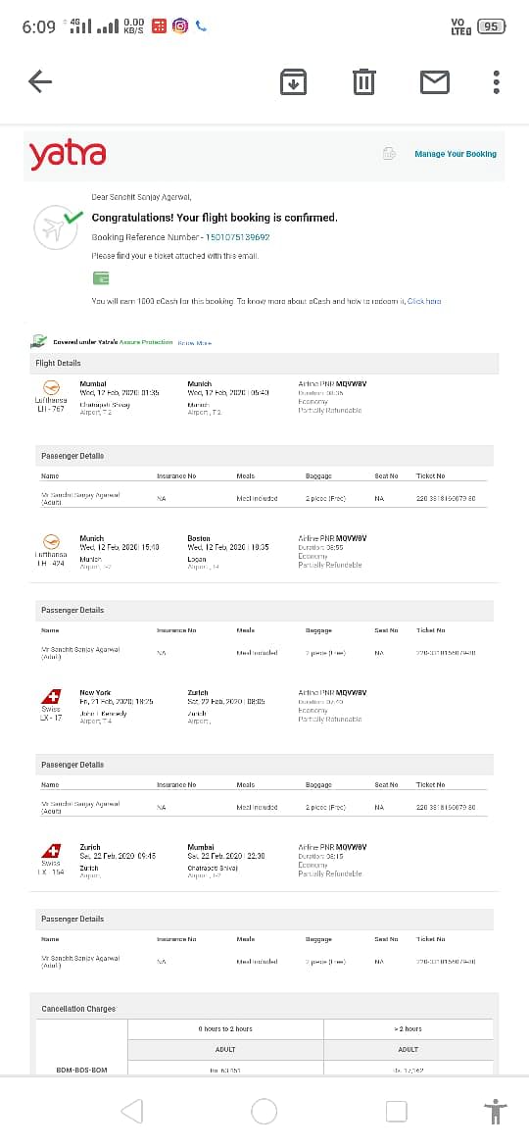Delete the email with the trash icon
This screenshot has width=529, height=1147.
[363, 81]
